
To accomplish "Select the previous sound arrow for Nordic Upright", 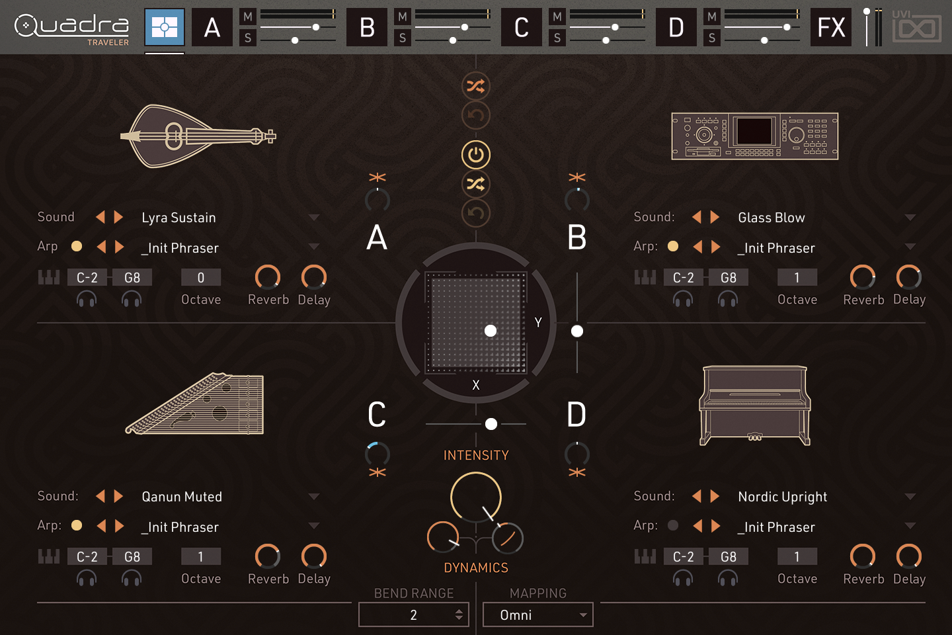I will click(x=696, y=497).
